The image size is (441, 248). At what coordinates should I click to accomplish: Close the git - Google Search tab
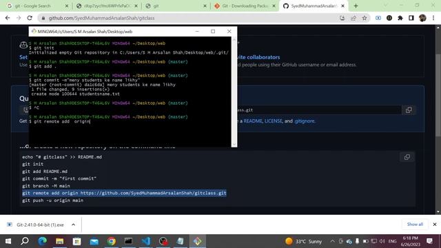pos(67,6)
